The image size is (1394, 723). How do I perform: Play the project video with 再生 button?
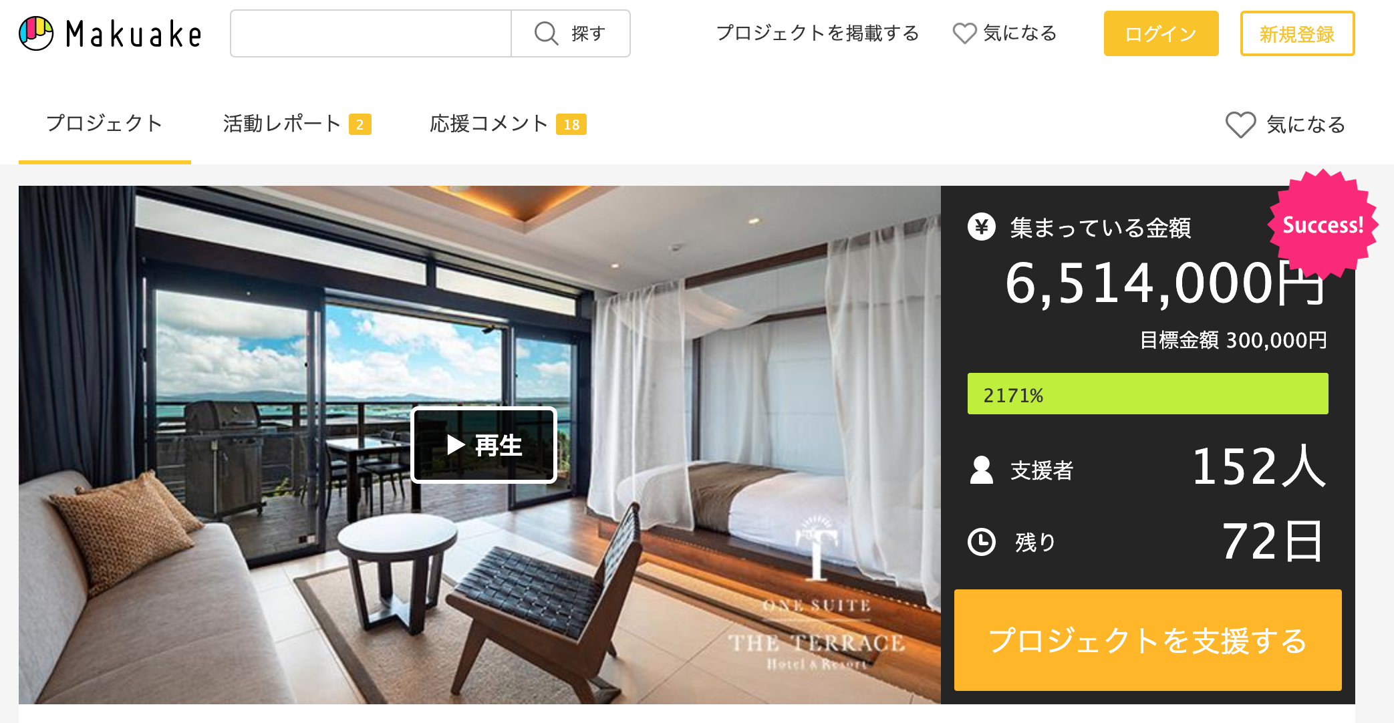(484, 445)
